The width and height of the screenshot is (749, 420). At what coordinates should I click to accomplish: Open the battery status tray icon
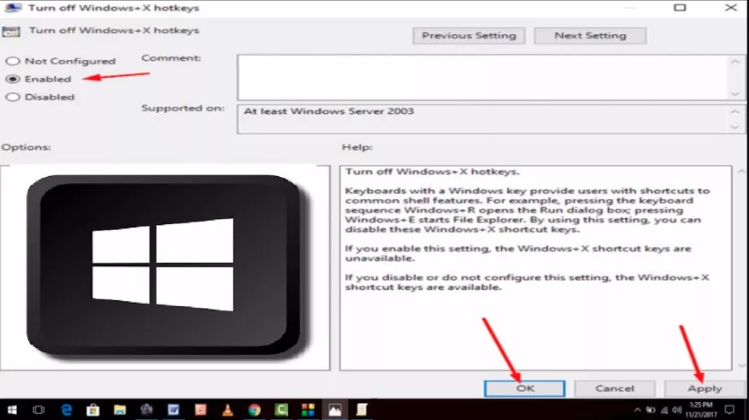651,410
